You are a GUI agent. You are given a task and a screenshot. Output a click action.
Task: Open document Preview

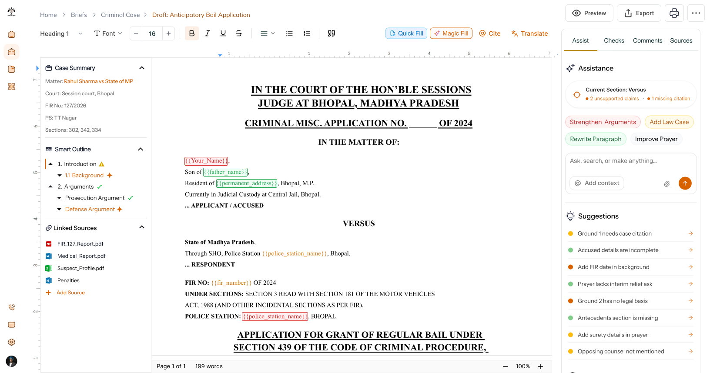pyautogui.click(x=589, y=13)
